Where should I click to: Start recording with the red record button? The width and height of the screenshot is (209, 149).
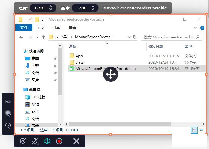tap(59, 141)
